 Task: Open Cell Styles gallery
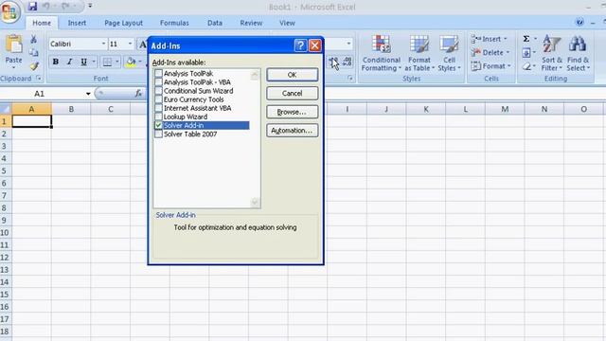449,53
